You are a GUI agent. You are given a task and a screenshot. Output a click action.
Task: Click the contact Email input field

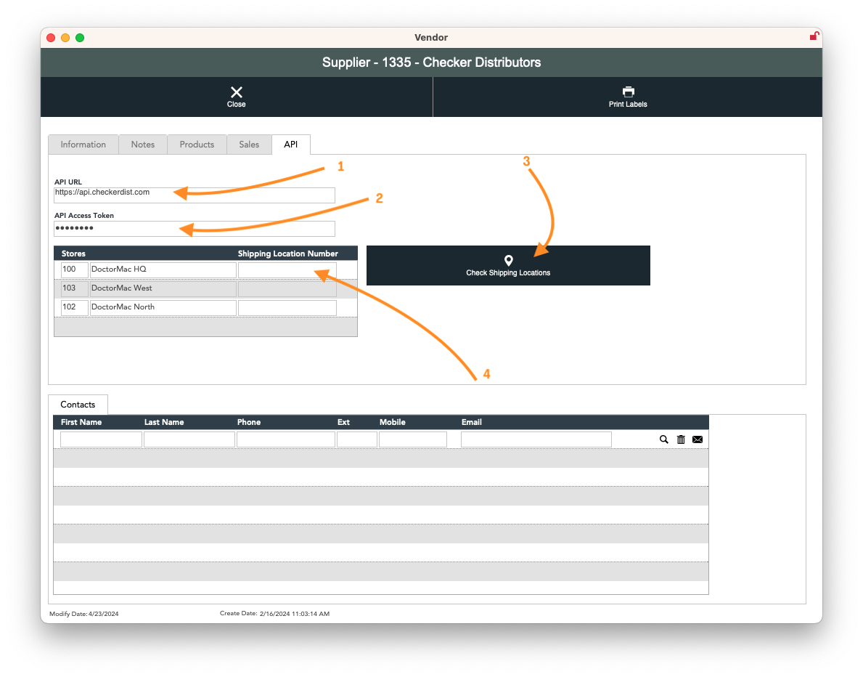(536, 439)
